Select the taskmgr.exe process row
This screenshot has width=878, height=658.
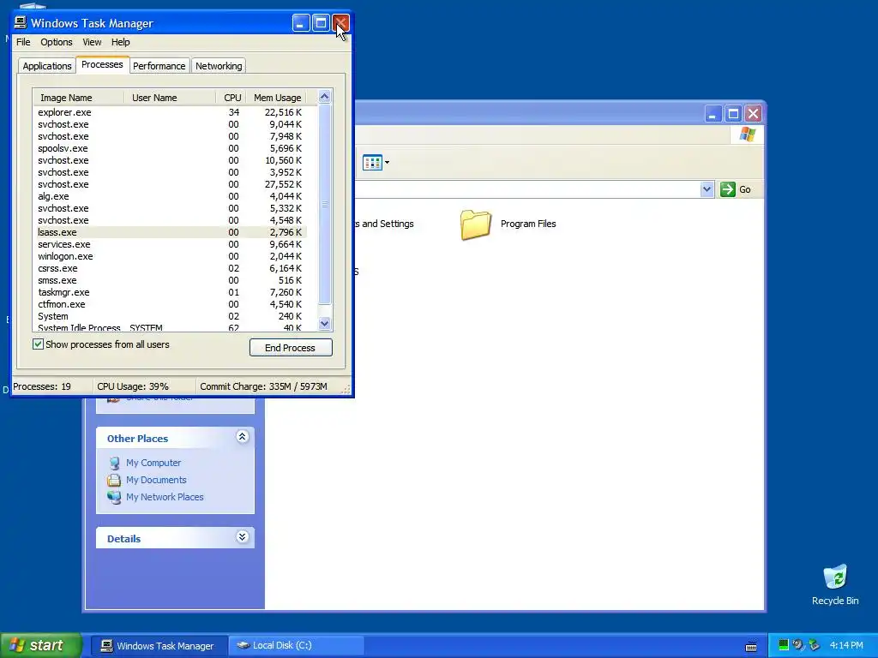(x=171, y=293)
